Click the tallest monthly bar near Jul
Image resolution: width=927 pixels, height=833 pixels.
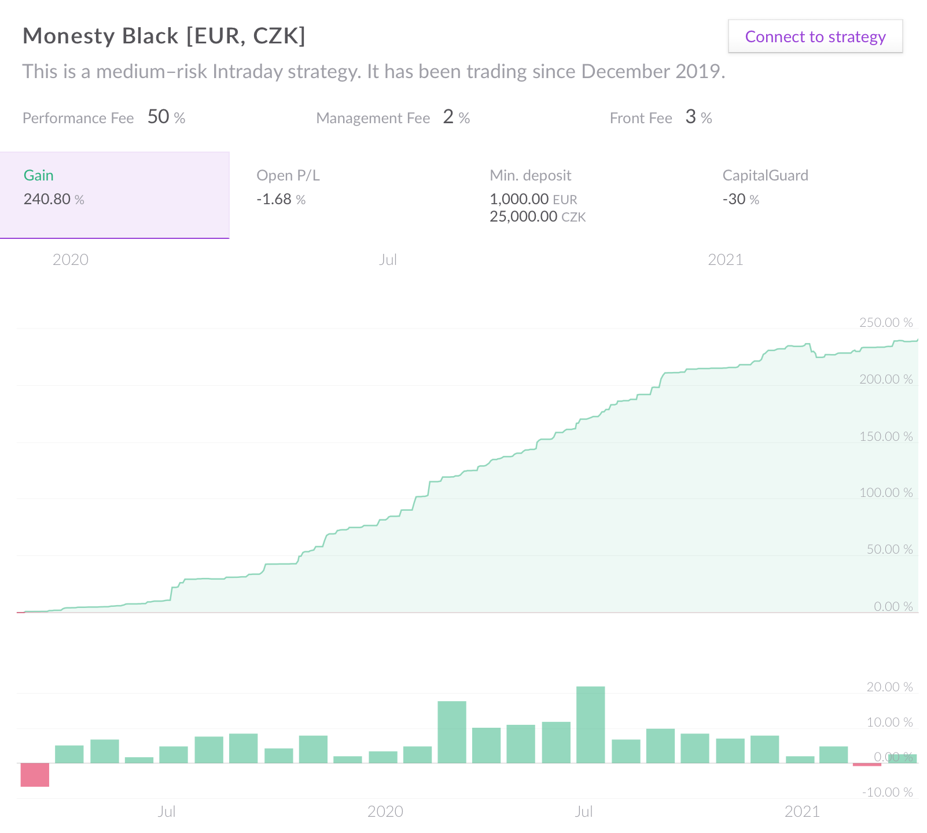(591, 725)
